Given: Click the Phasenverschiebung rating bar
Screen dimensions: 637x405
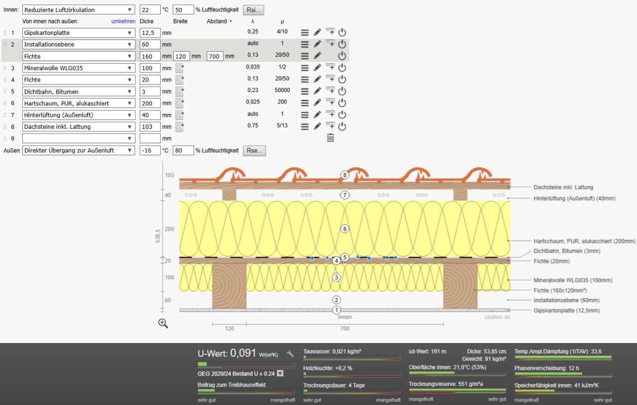Looking at the screenshot, I should click(x=562, y=375).
